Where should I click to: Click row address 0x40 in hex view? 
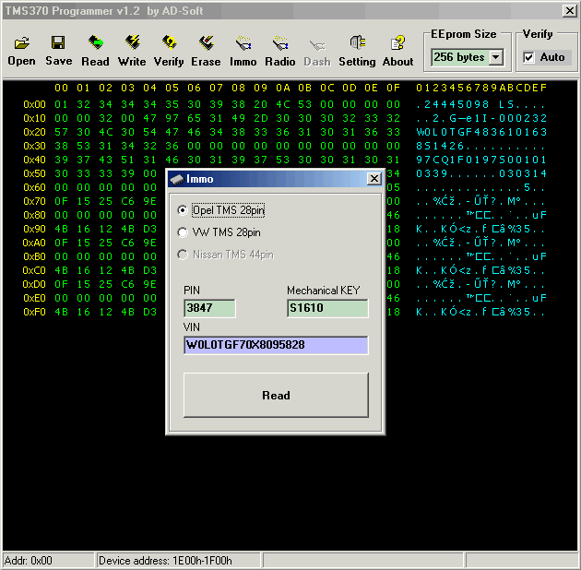(34, 160)
